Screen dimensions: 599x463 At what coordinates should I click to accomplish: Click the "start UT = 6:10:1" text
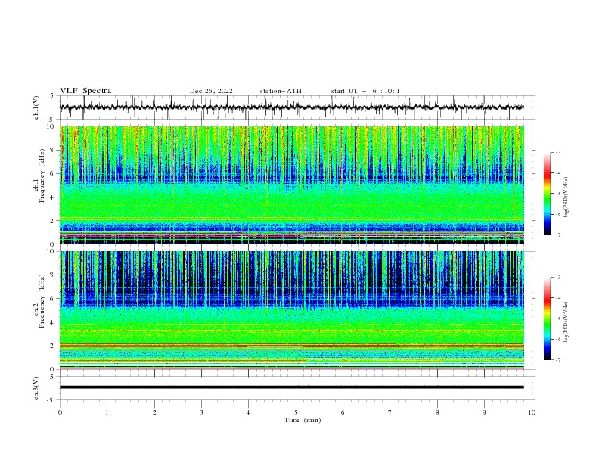click(x=365, y=91)
